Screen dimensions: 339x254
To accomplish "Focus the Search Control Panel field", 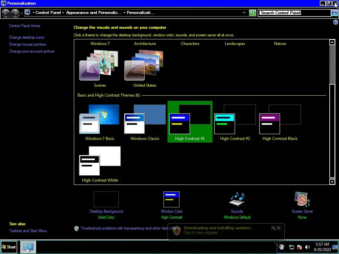I will click(295, 13).
